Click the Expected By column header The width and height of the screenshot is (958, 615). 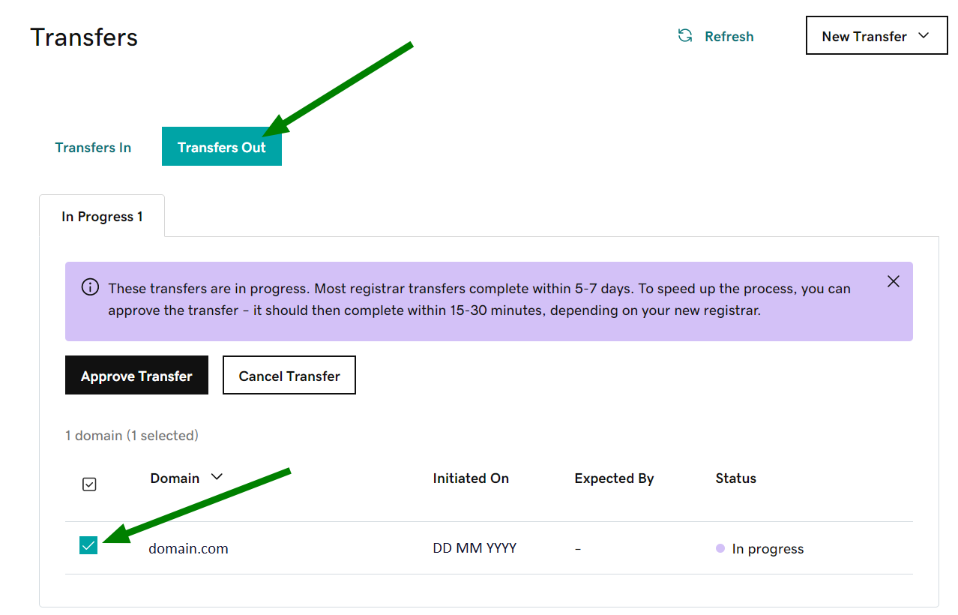click(x=614, y=478)
